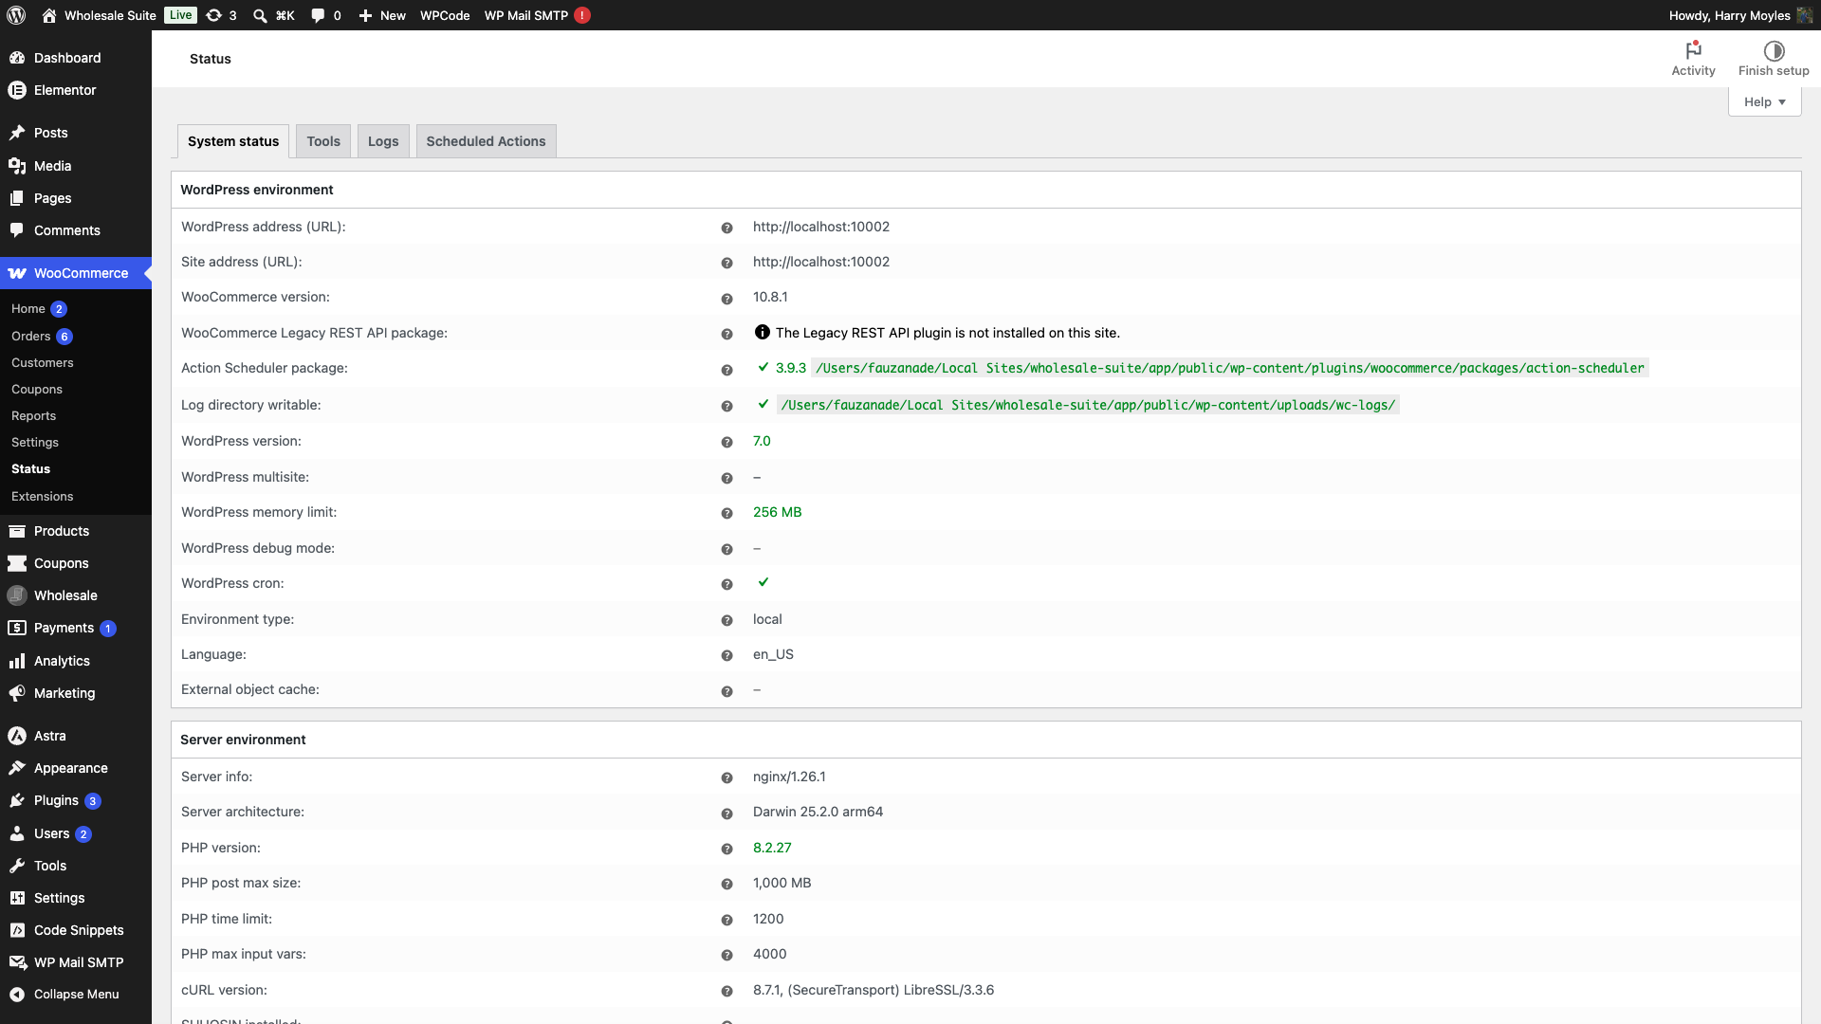Open the Pages menu
This screenshot has width=1821, height=1024.
coord(76,198)
